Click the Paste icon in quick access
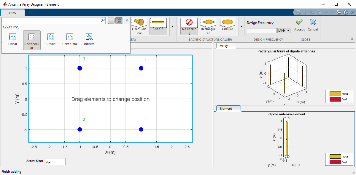 [x=319, y=13]
